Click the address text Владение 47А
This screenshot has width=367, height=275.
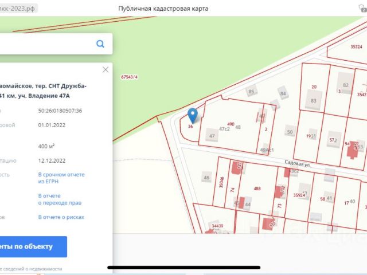pos(49,96)
